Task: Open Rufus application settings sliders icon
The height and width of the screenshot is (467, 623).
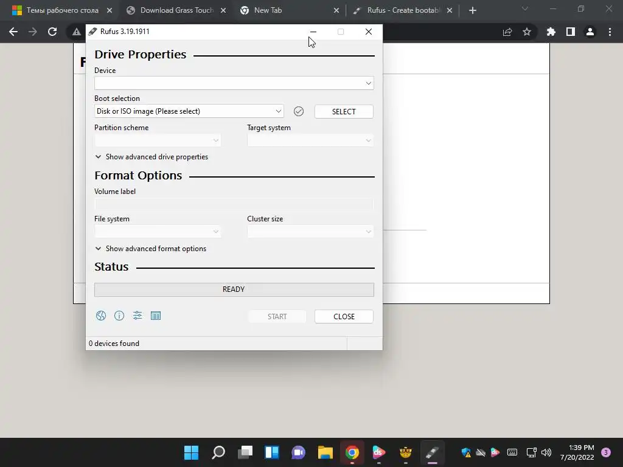Action: pyautogui.click(x=137, y=316)
